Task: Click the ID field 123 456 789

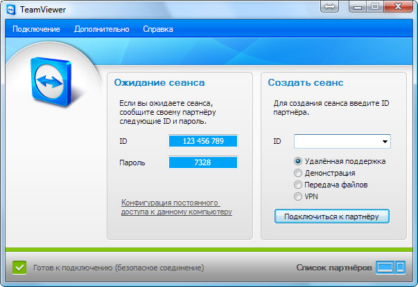Action: (203, 141)
